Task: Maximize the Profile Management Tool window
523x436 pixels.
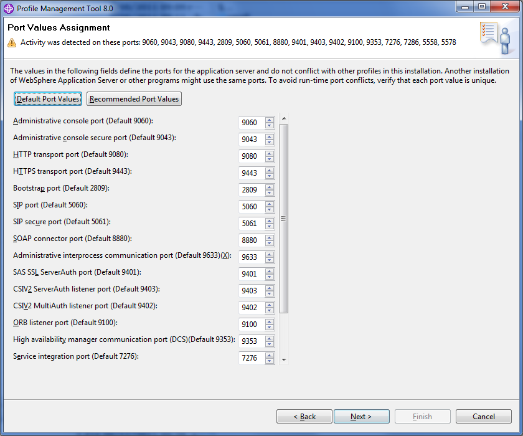Action: pyautogui.click(x=482, y=6)
